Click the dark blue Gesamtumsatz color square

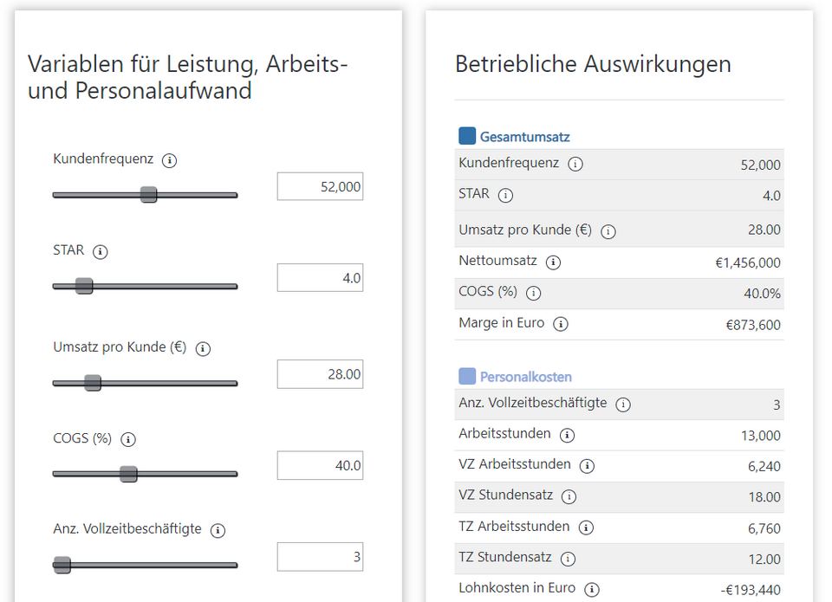(x=467, y=136)
